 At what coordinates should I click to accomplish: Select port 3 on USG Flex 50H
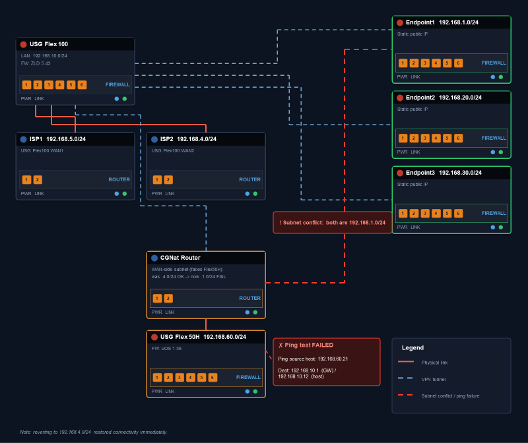180,378
